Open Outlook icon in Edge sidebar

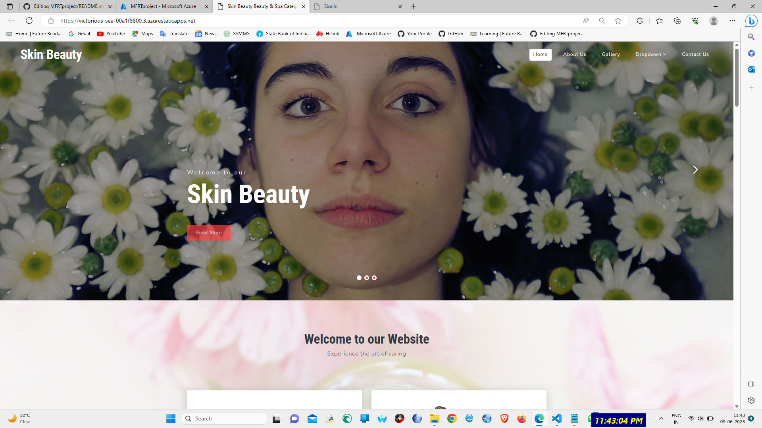click(x=751, y=70)
